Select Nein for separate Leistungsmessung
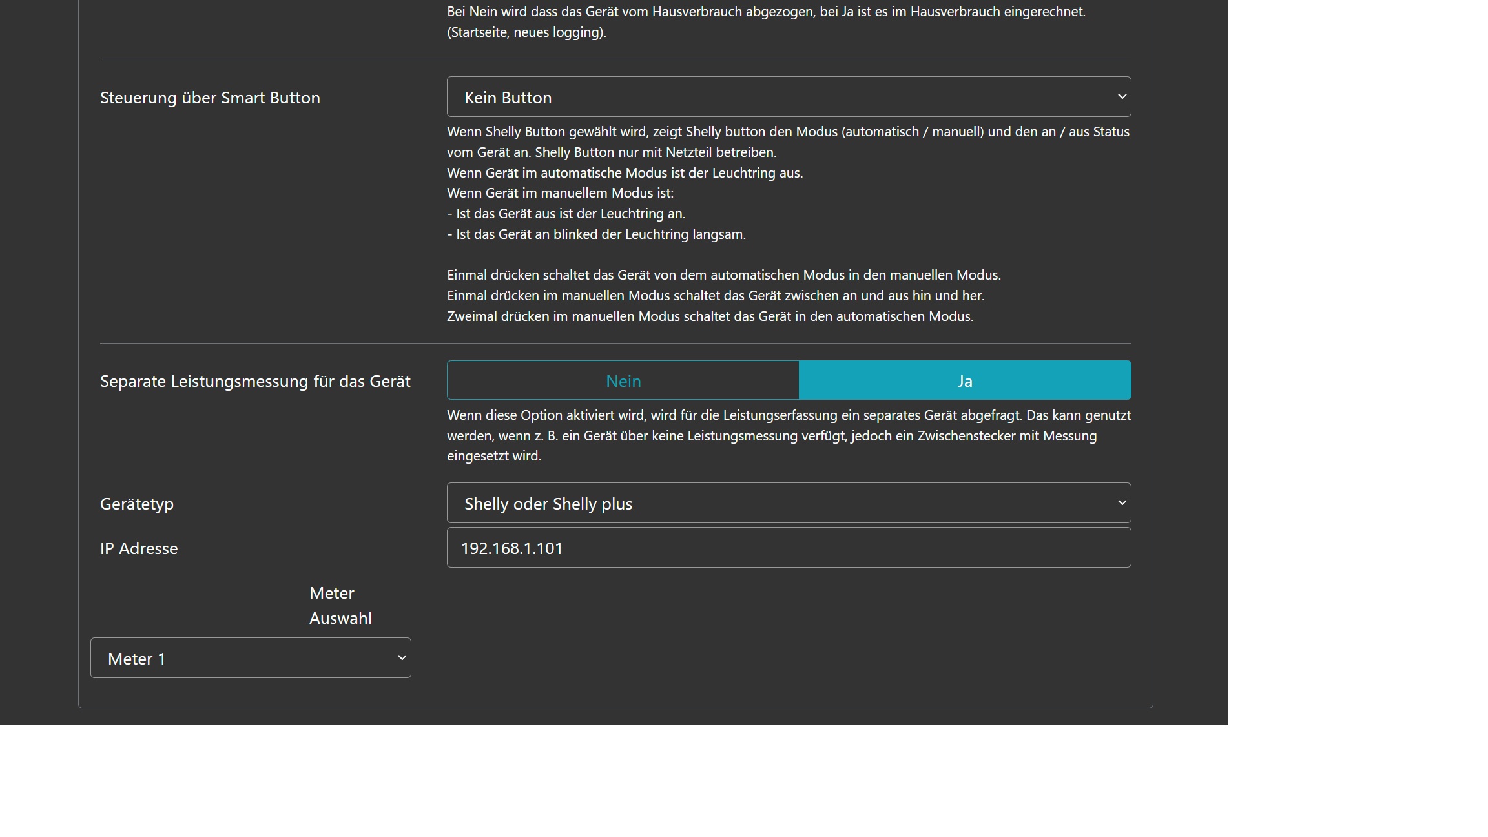 tap(623, 381)
